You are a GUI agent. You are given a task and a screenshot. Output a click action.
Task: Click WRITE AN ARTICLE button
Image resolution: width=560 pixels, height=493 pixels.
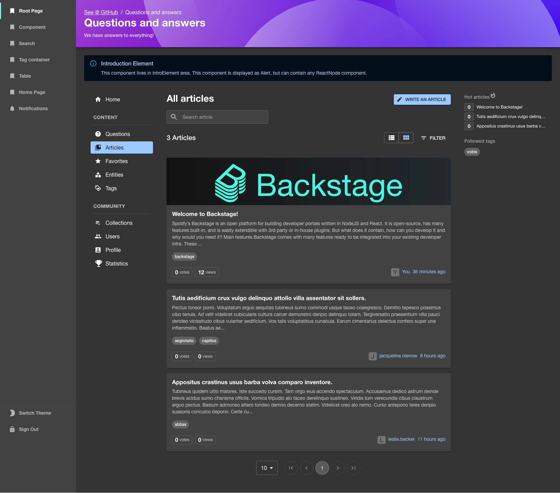422,99
